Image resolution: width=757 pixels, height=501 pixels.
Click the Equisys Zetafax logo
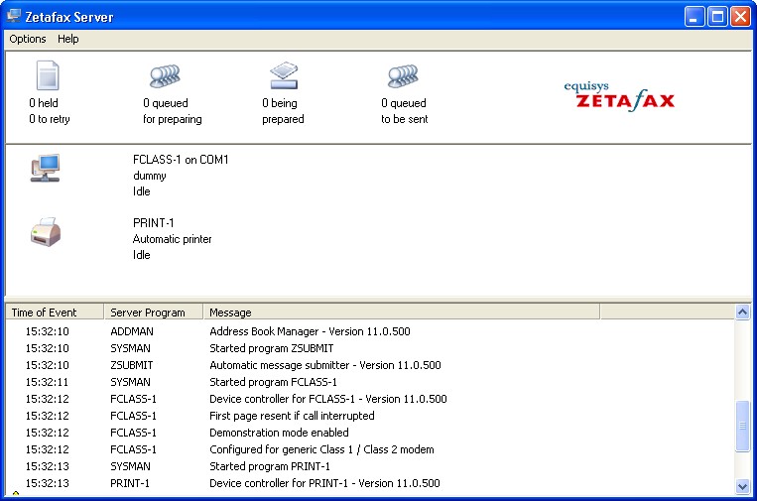pyautogui.click(x=618, y=96)
